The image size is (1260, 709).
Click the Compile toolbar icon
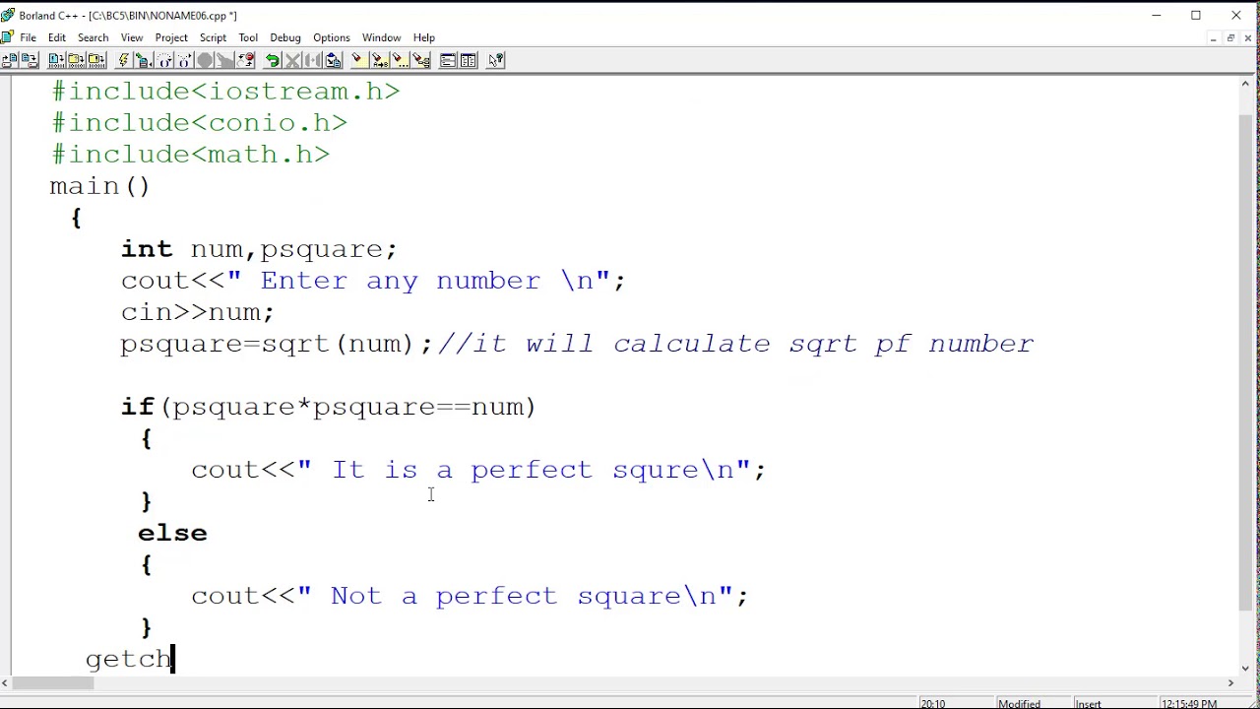(55, 60)
